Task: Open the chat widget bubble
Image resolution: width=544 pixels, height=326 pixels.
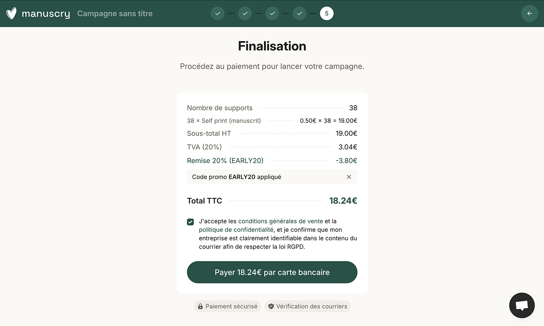Action: coord(522,305)
